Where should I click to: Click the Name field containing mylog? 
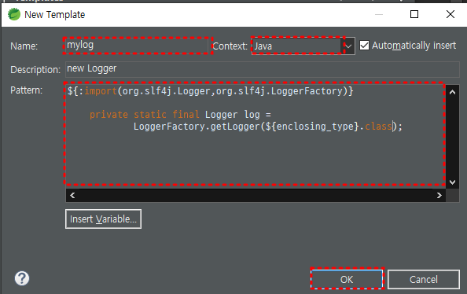pyautogui.click(x=137, y=46)
